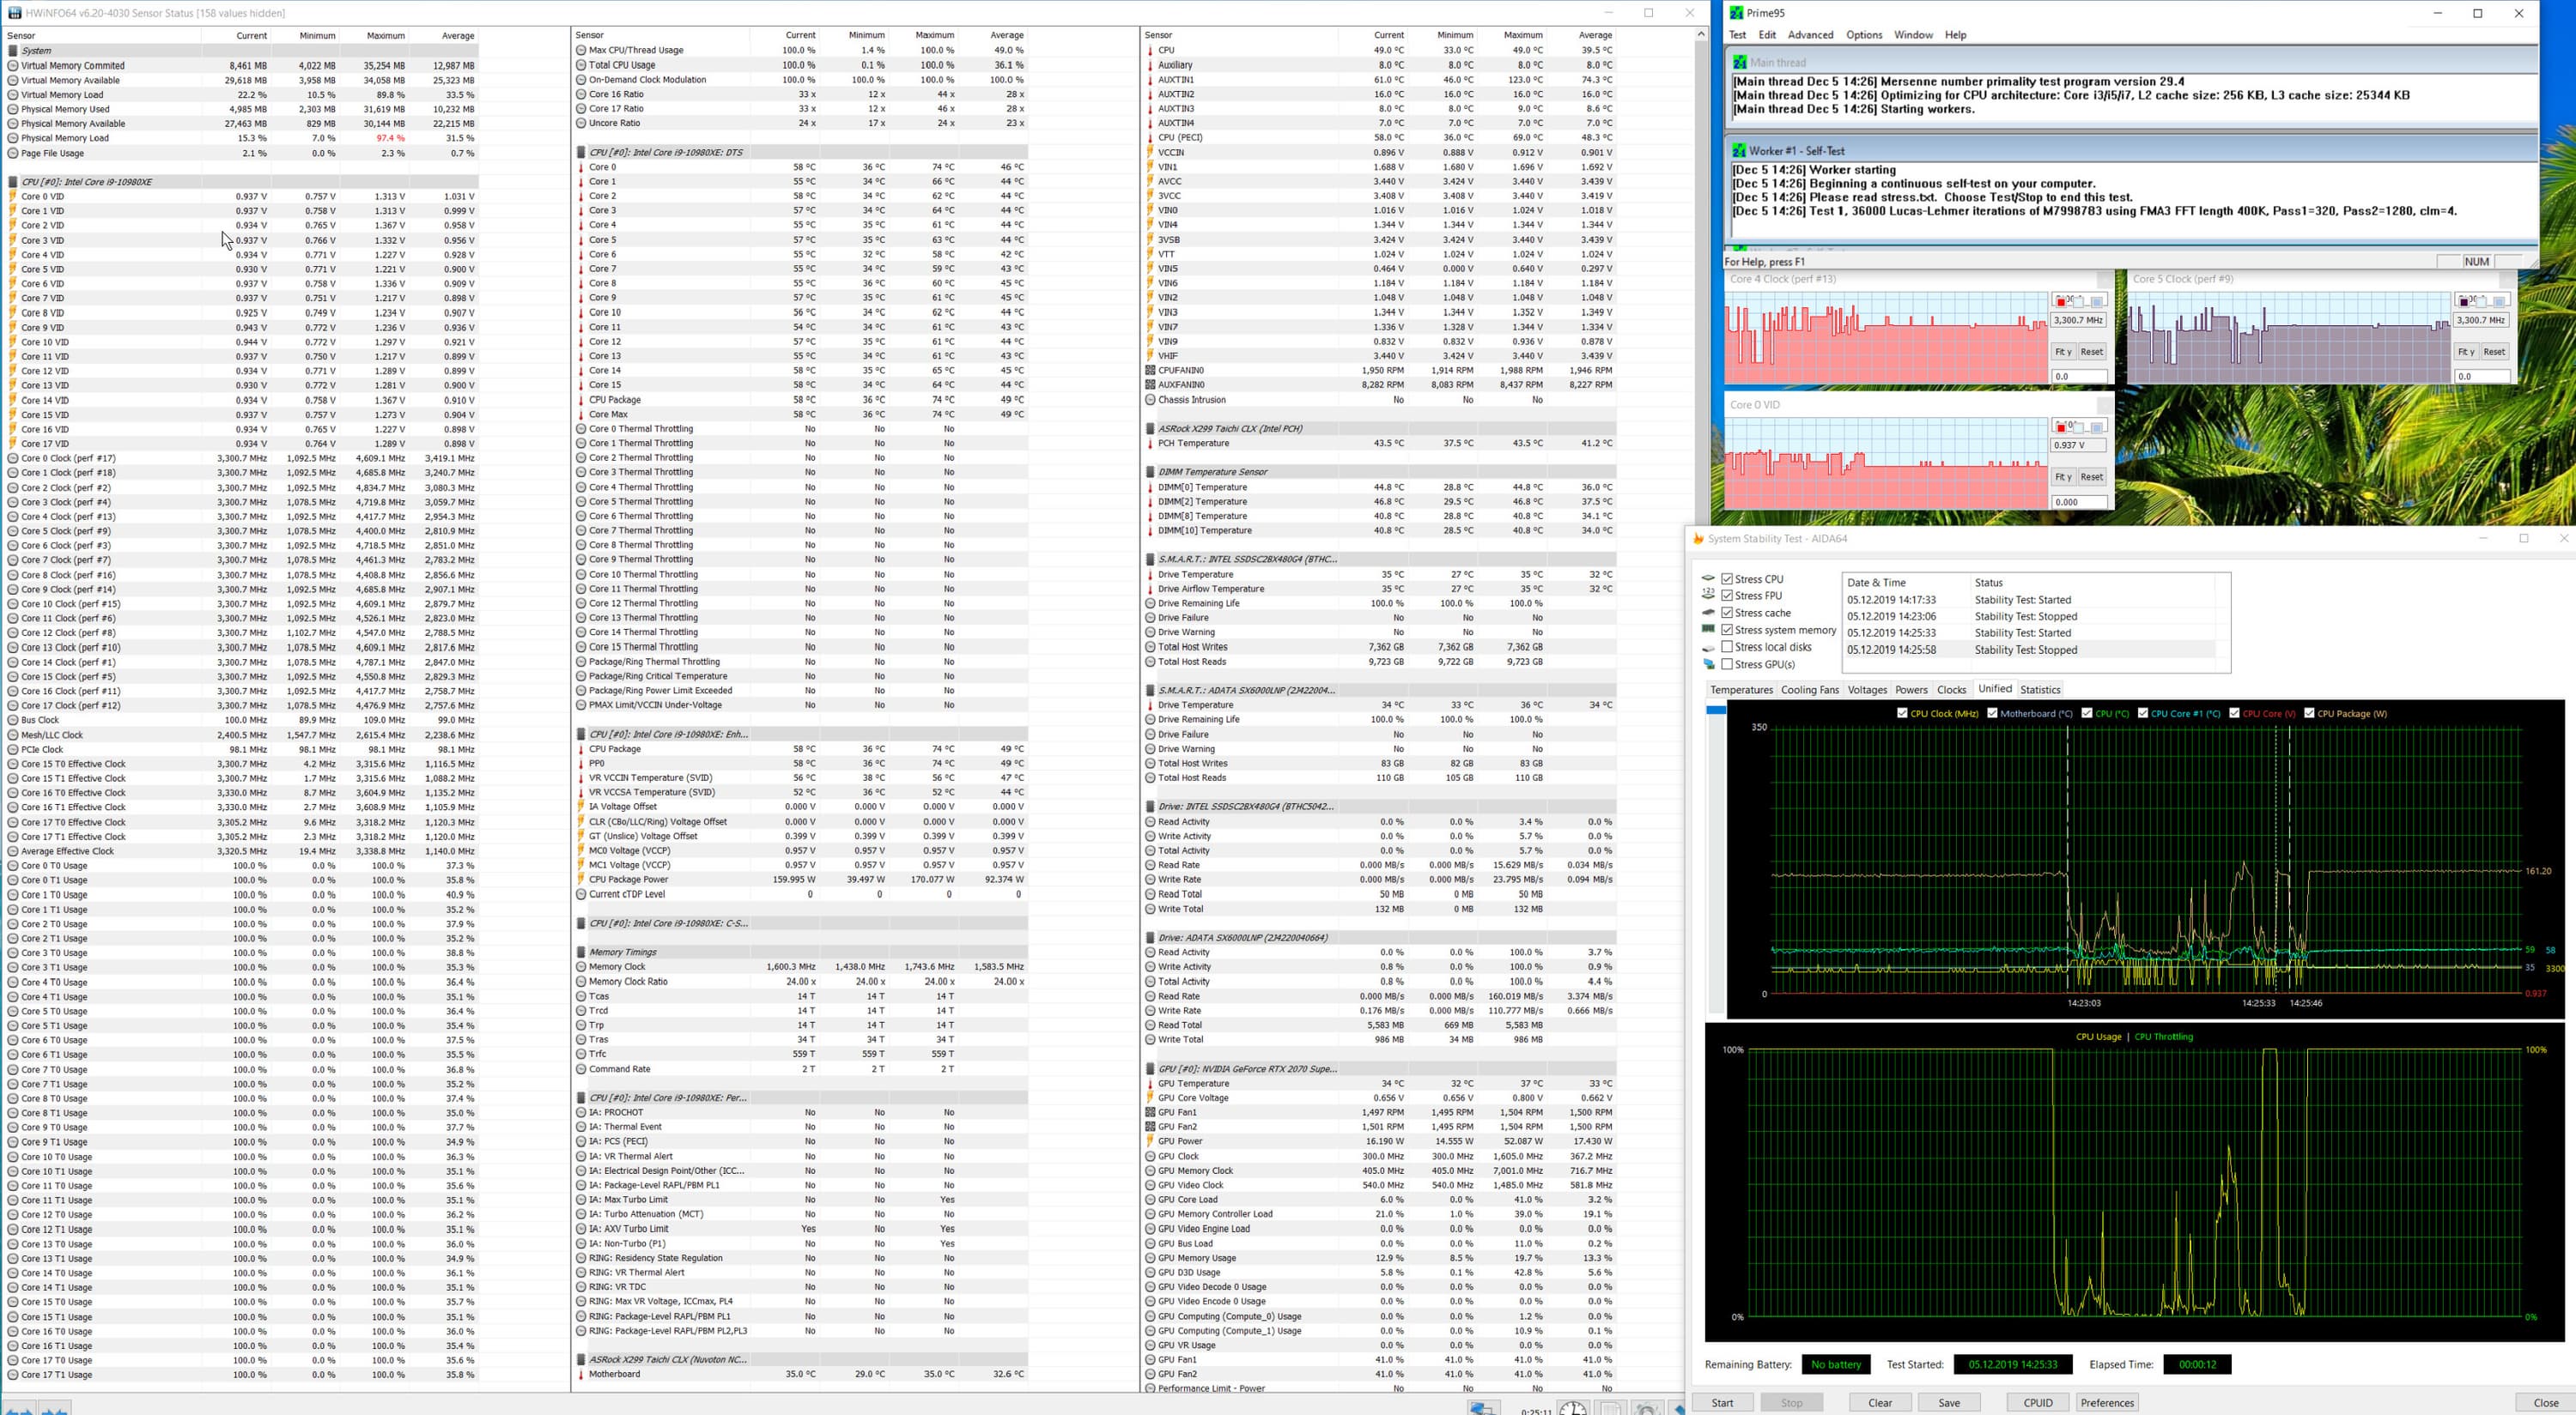Click the HWiNFO64 title bar icon
The image size is (2576, 1415).
tap(14, 13)
